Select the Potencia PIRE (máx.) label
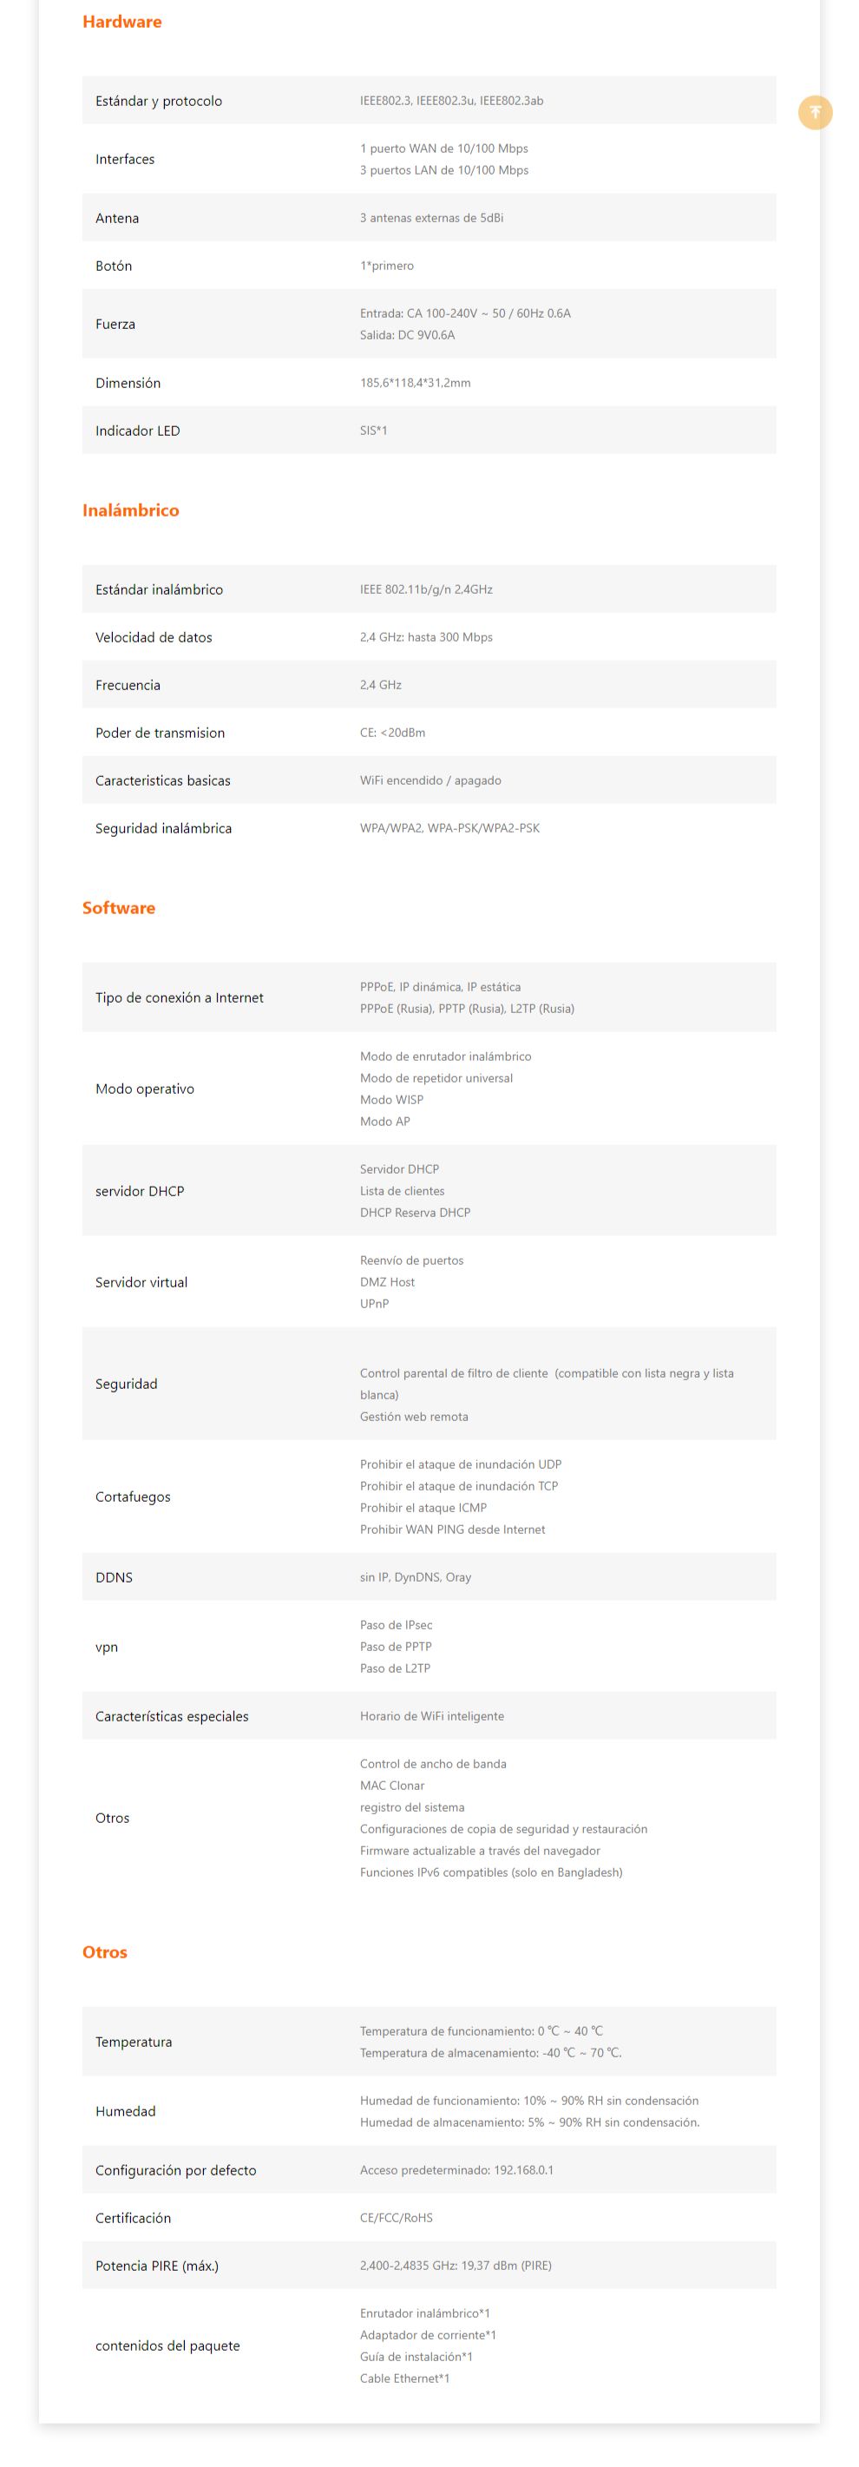 pos(157,2266)
